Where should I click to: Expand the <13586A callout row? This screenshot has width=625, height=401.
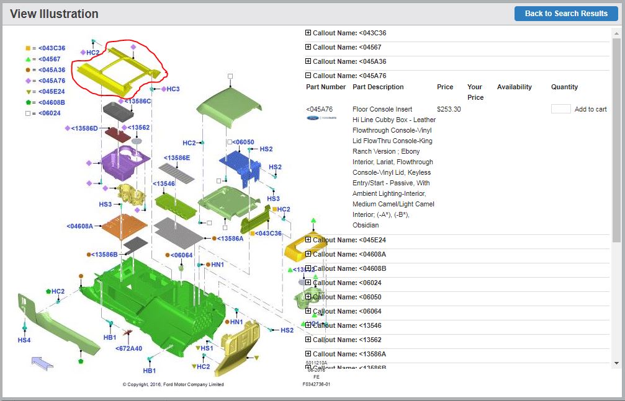coord(308,354)
